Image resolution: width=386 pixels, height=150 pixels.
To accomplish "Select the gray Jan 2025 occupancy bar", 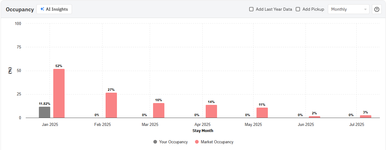I will point(44,112).
